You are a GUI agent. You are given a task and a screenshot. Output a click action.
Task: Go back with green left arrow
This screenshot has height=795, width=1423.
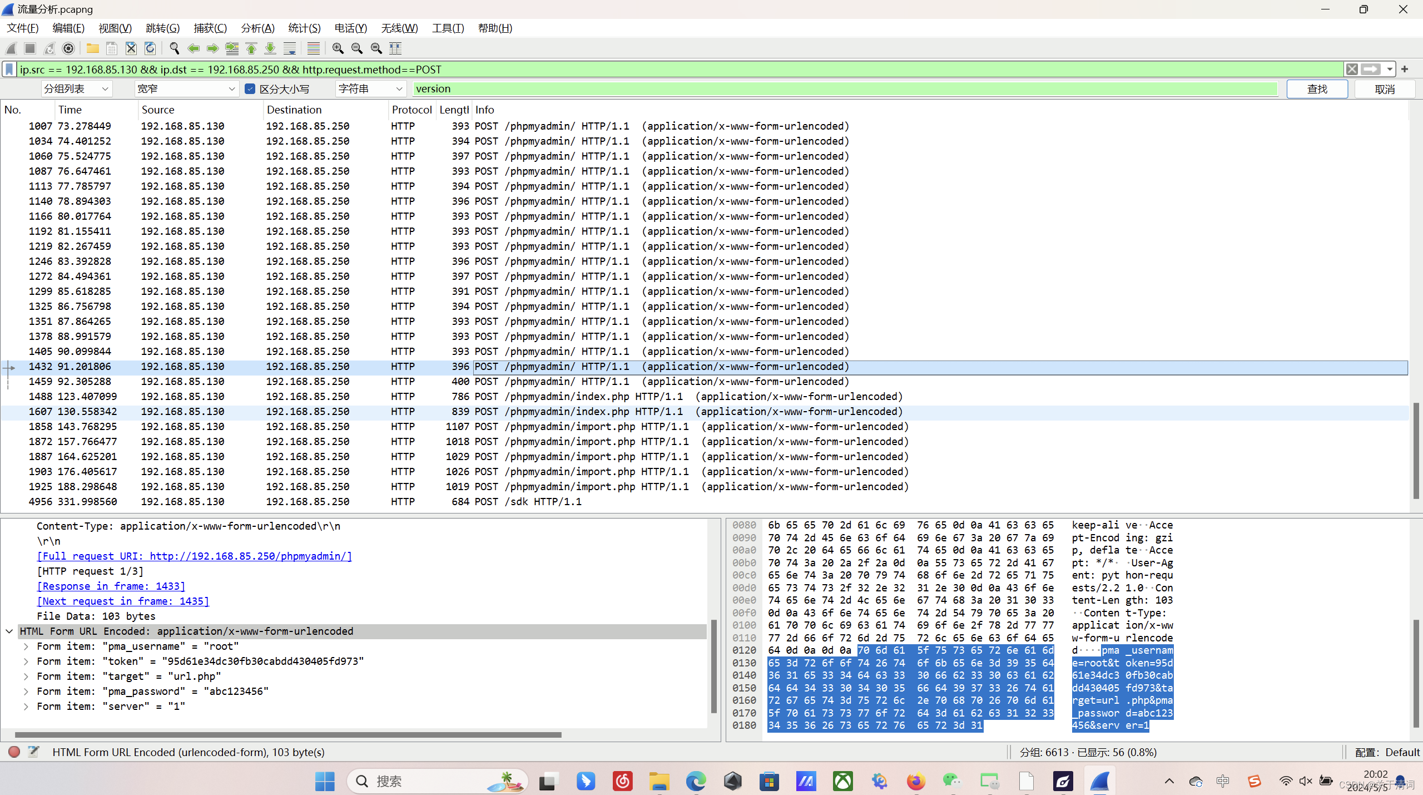pos(194,48)
